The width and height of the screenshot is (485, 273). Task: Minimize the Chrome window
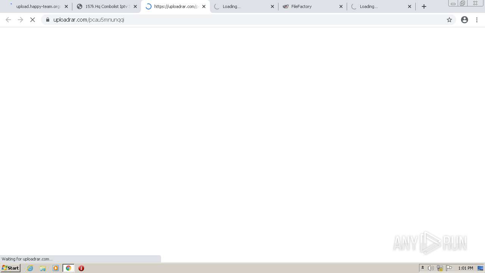[453, 3]
